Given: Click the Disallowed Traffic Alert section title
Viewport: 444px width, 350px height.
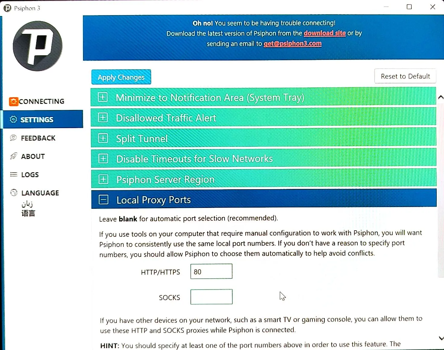Looking at the screenshot, I should (166, 118).
